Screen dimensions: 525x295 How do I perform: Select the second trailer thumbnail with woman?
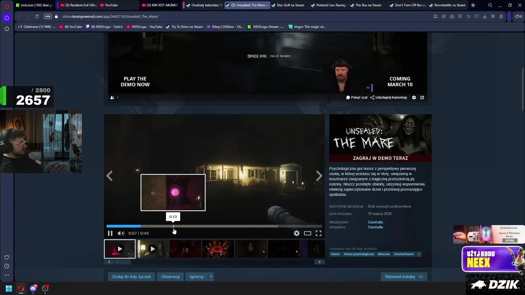click(x=153, y=249)
